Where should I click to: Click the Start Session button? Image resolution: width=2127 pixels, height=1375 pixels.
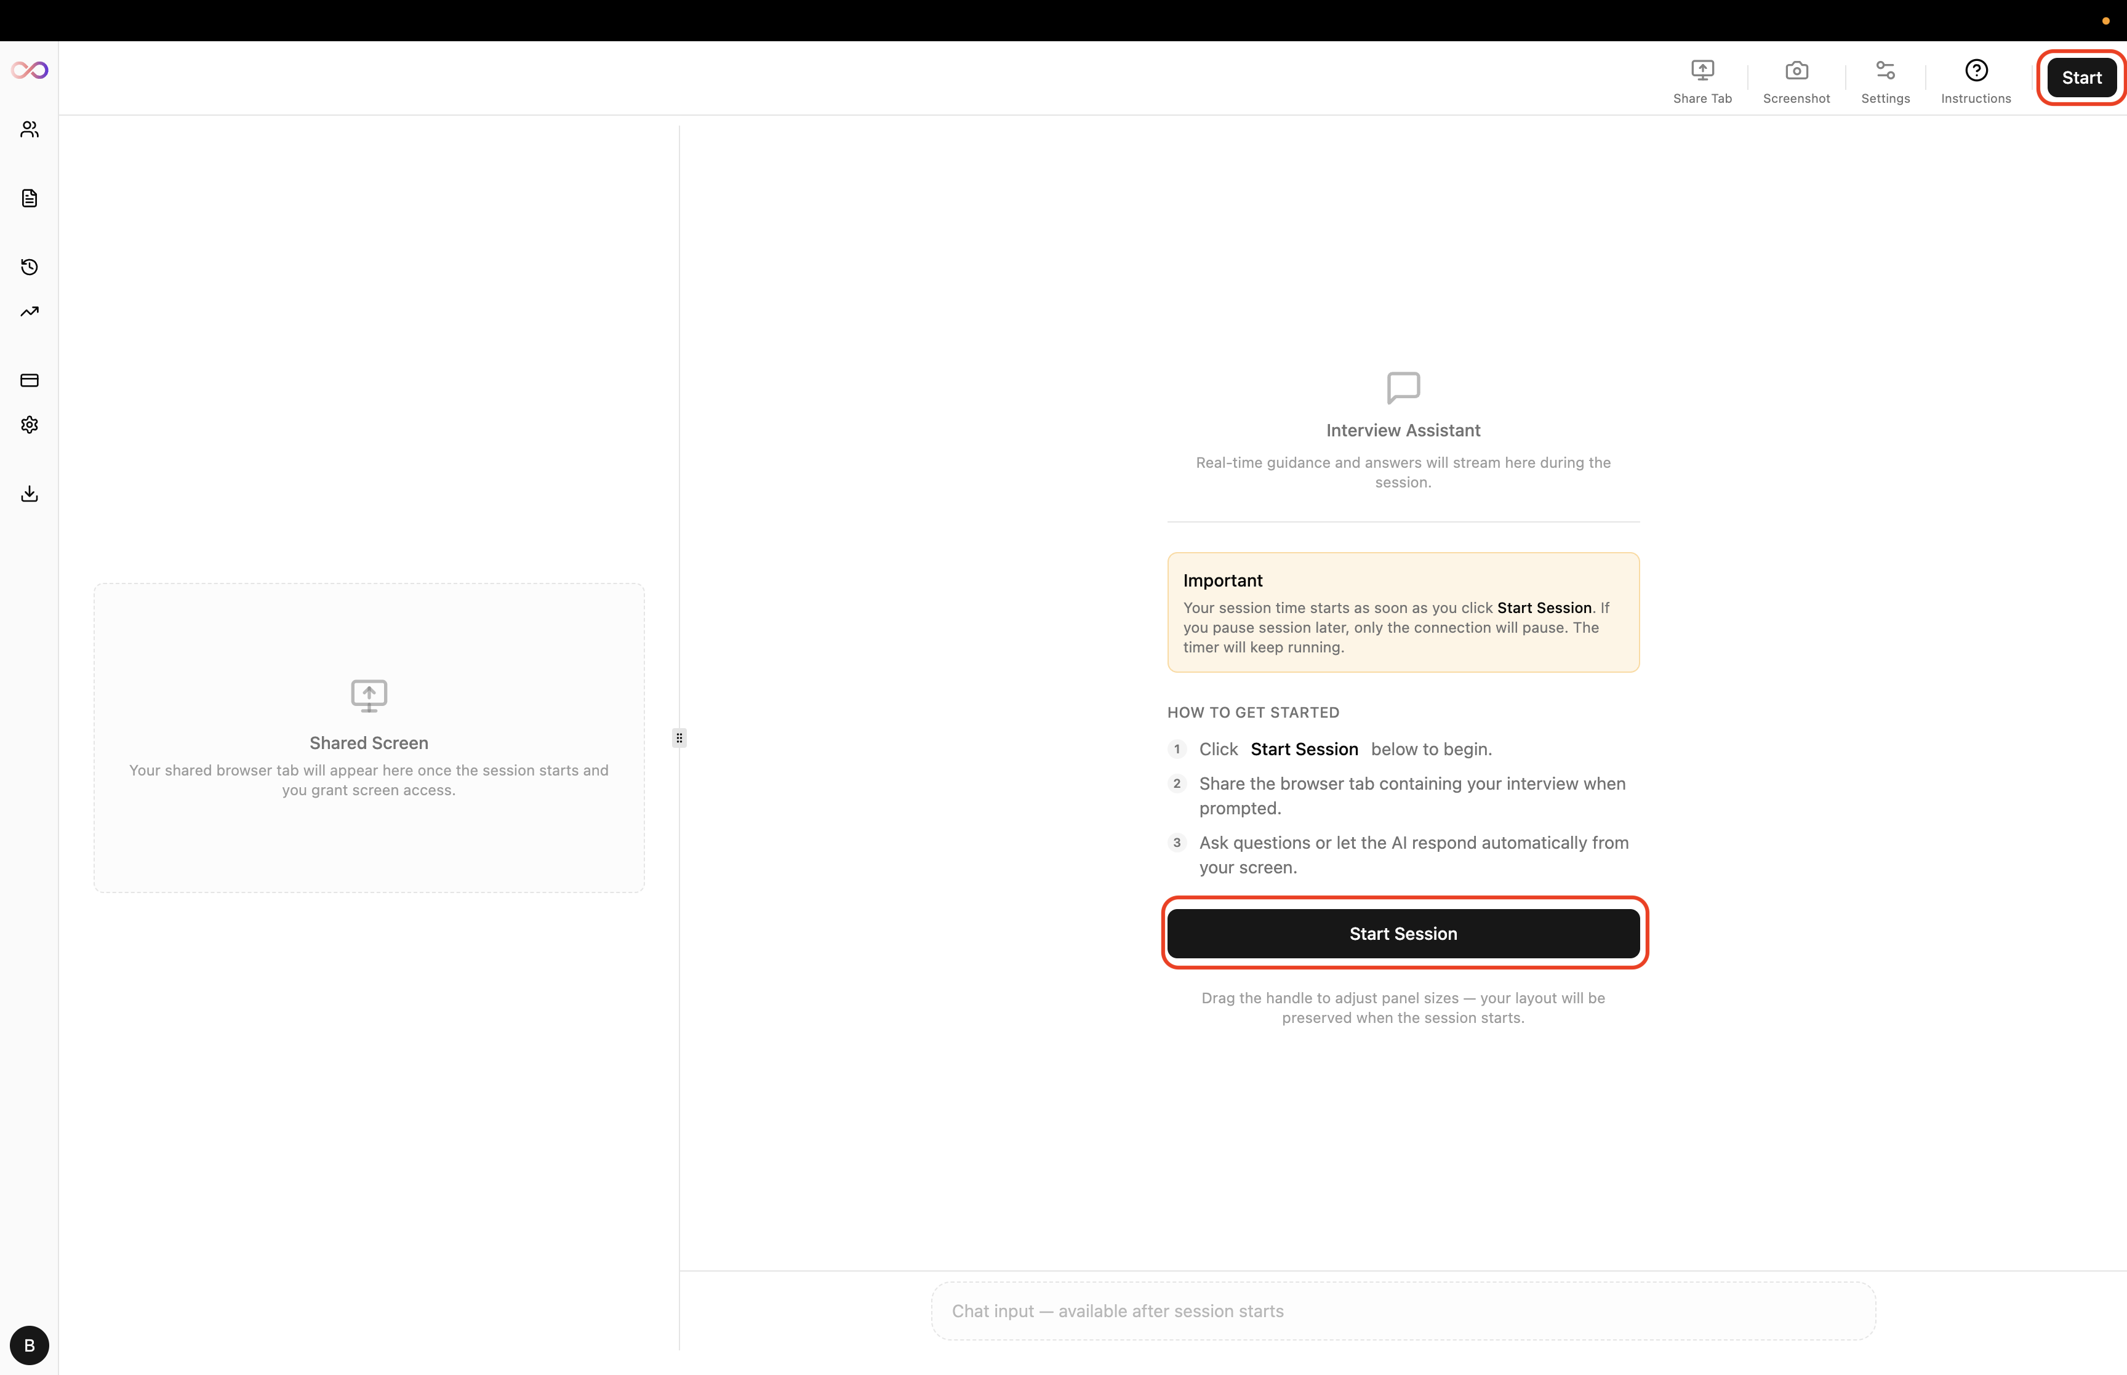tap(1403, 933)
